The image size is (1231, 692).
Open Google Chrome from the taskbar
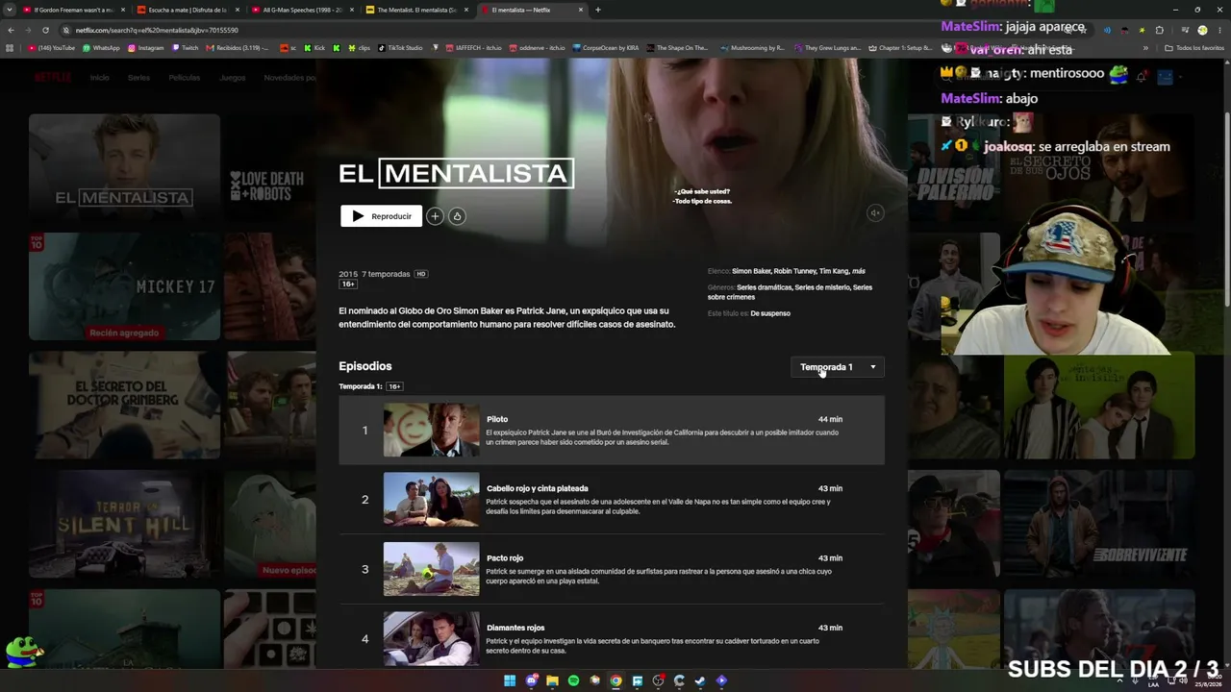pyautogui.click(x=615, y=680)
